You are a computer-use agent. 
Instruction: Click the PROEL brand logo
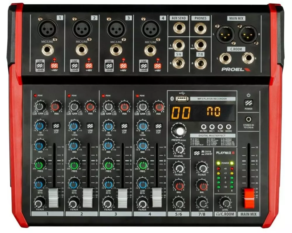tap(236, 70)
